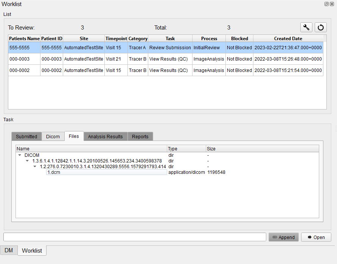
Task: Switch to the Dicom tab
Action: pyautogui.click(x=53, y=136)
